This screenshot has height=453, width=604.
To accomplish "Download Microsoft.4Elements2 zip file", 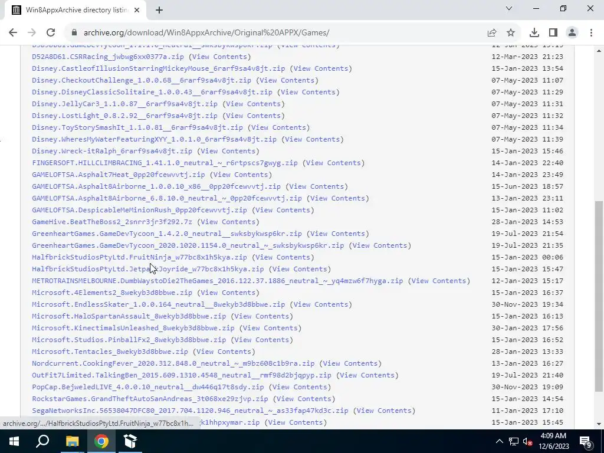I will point(111,293).
